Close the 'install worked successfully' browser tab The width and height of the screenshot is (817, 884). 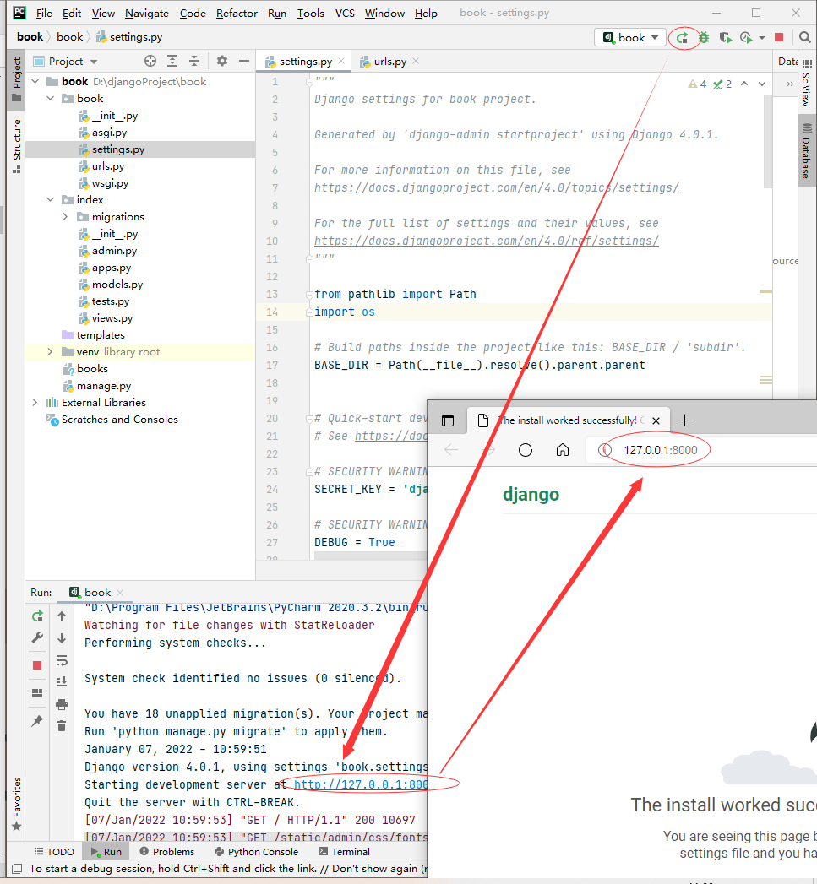(x=656, y=420)
